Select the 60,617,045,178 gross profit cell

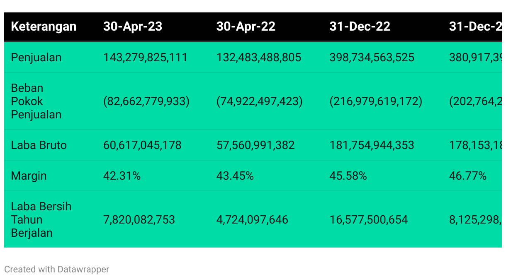[142, 145]
